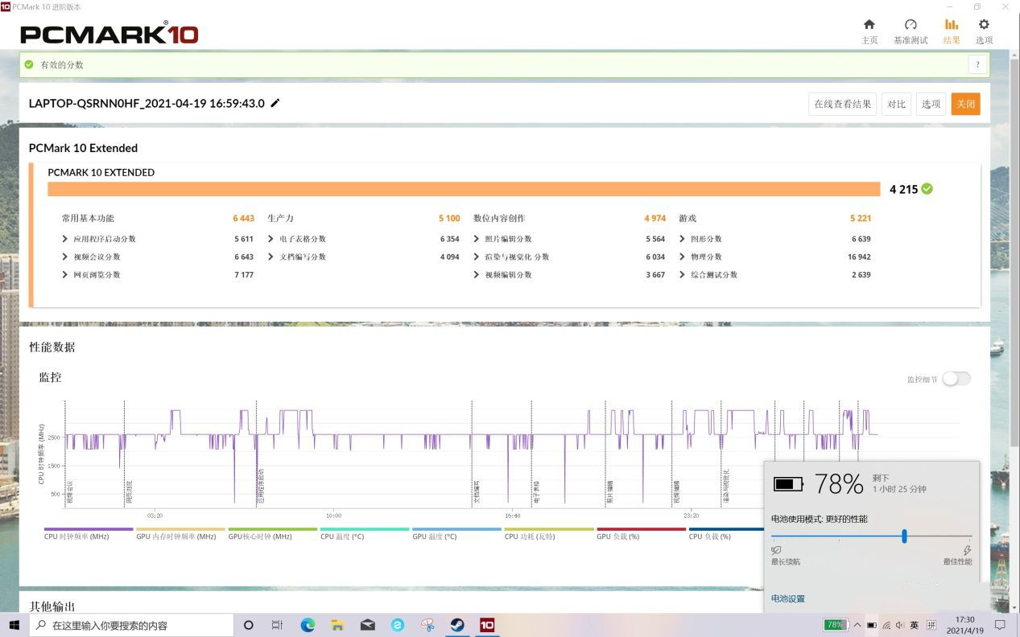Click the PCMark 10 taskbar icon
Viewport: 1020px width, 637px height.
coord(486,625)
